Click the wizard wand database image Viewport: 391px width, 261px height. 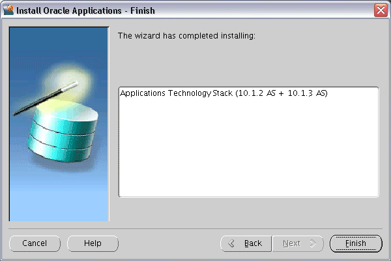[x=59, y=124]
